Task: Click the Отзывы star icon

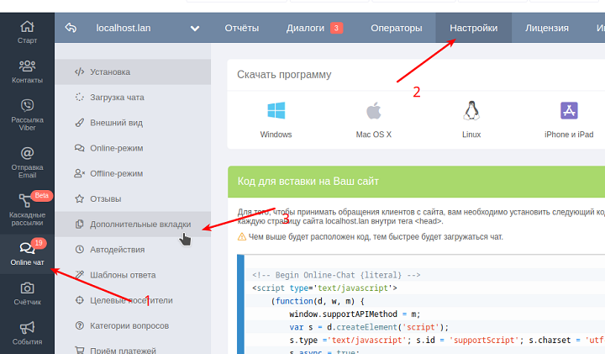Action: [80, 198]
